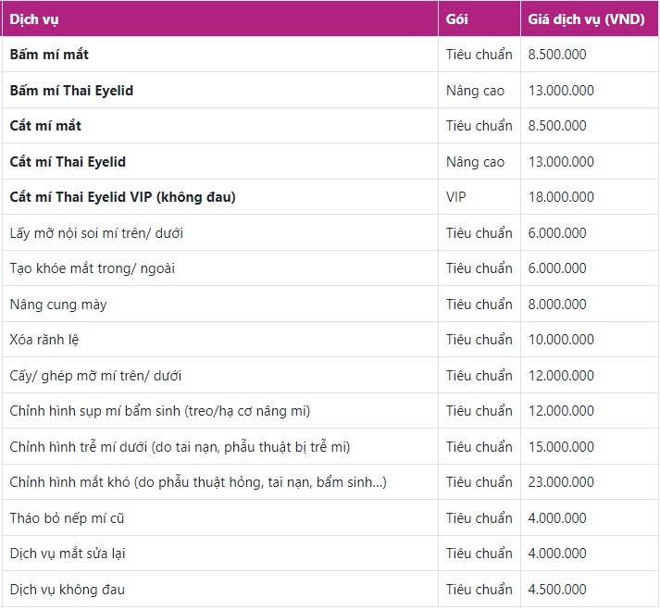Image resolution: width=660 pixels, height=610 pixels.
Task: Click the "VIP" package cell
Action: pos(456,197)
